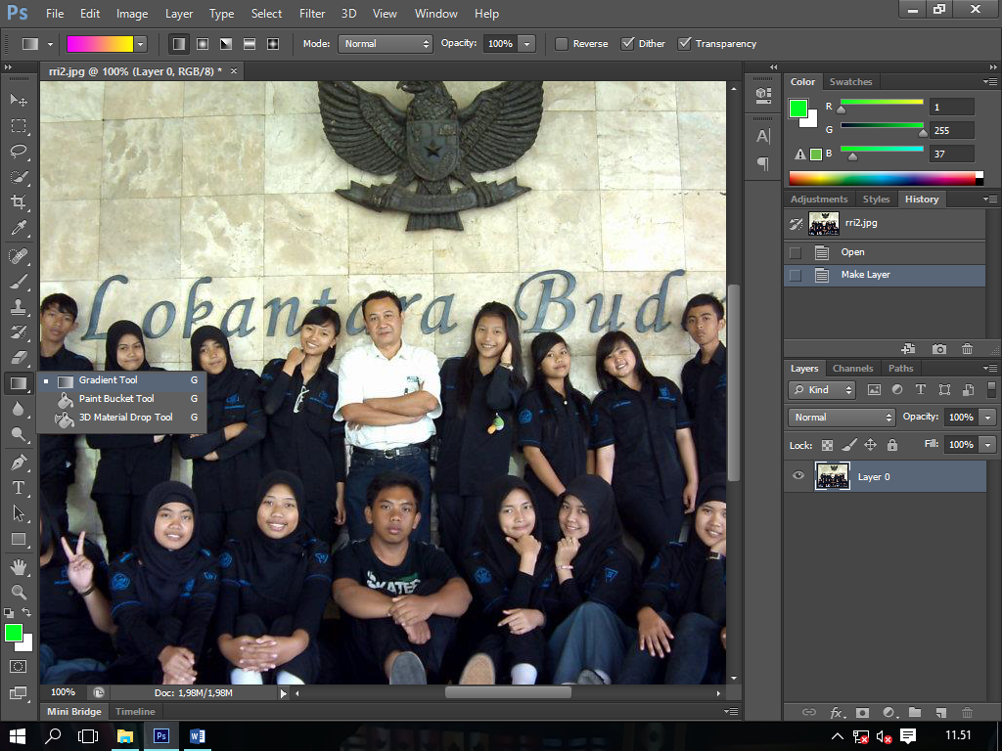Set history brush source at Make Layer
This screenshot has height=751, width=1002.
tap(796, 275)
